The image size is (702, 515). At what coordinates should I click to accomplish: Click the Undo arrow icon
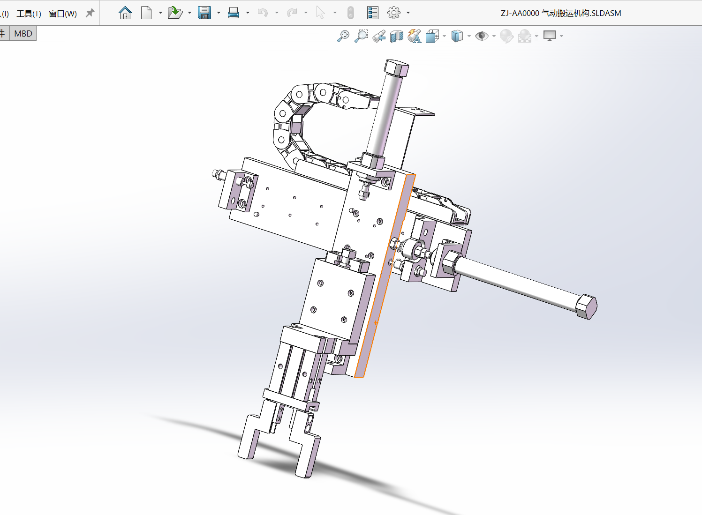coord(263,13)
